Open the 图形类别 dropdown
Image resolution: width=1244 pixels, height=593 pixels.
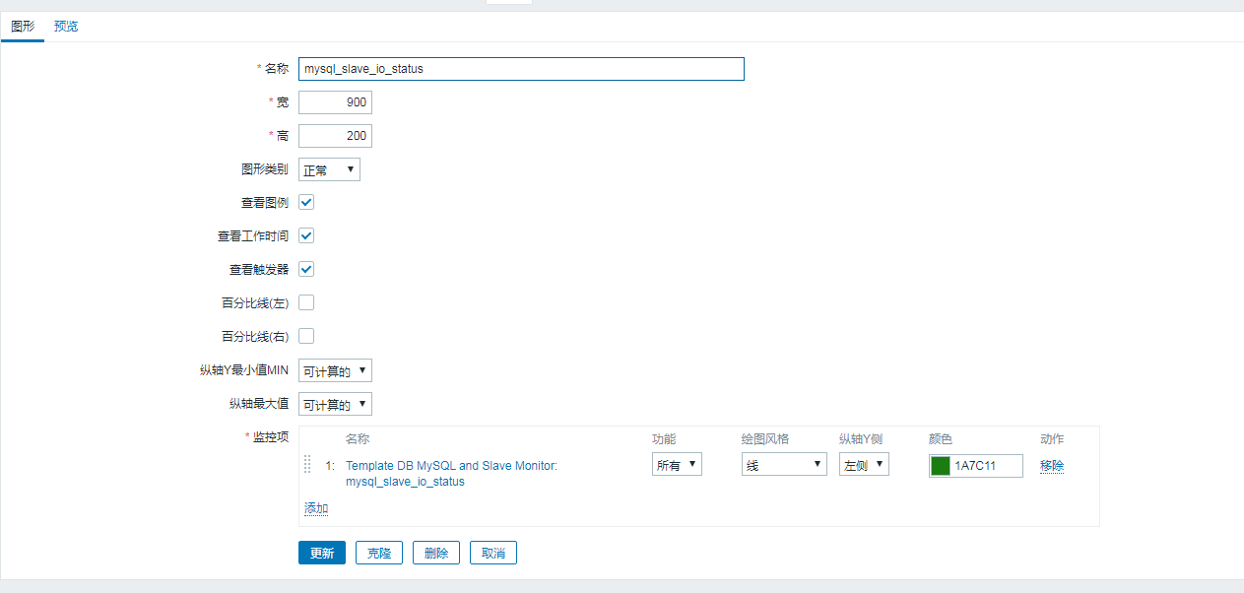[x=329, y=169]
